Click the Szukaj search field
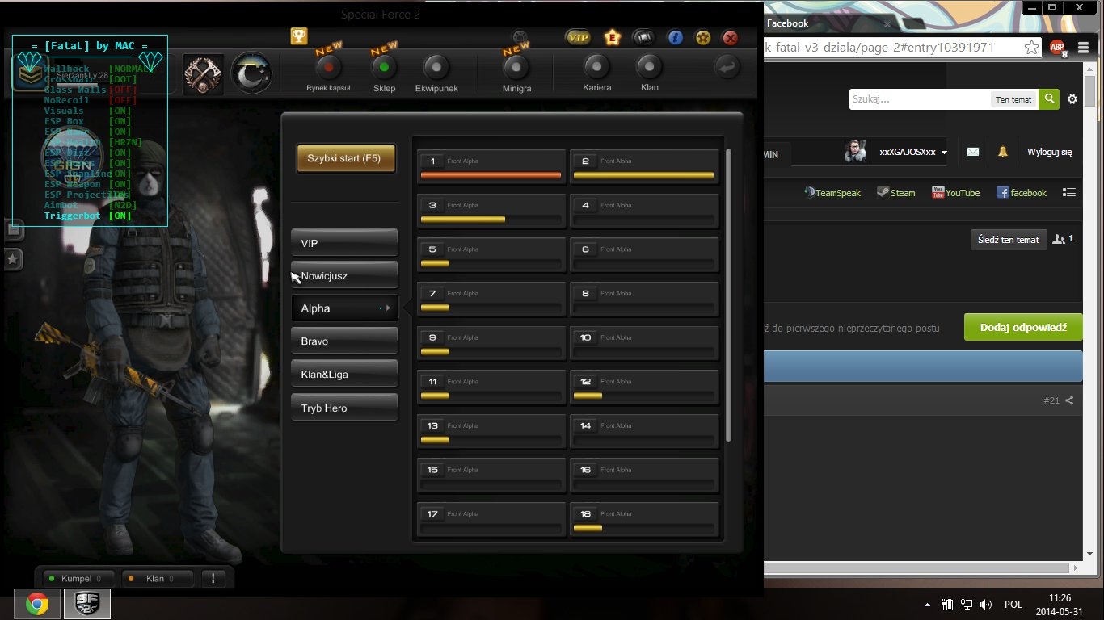This screenshot has height=620, width=1104. coord(920,99)
